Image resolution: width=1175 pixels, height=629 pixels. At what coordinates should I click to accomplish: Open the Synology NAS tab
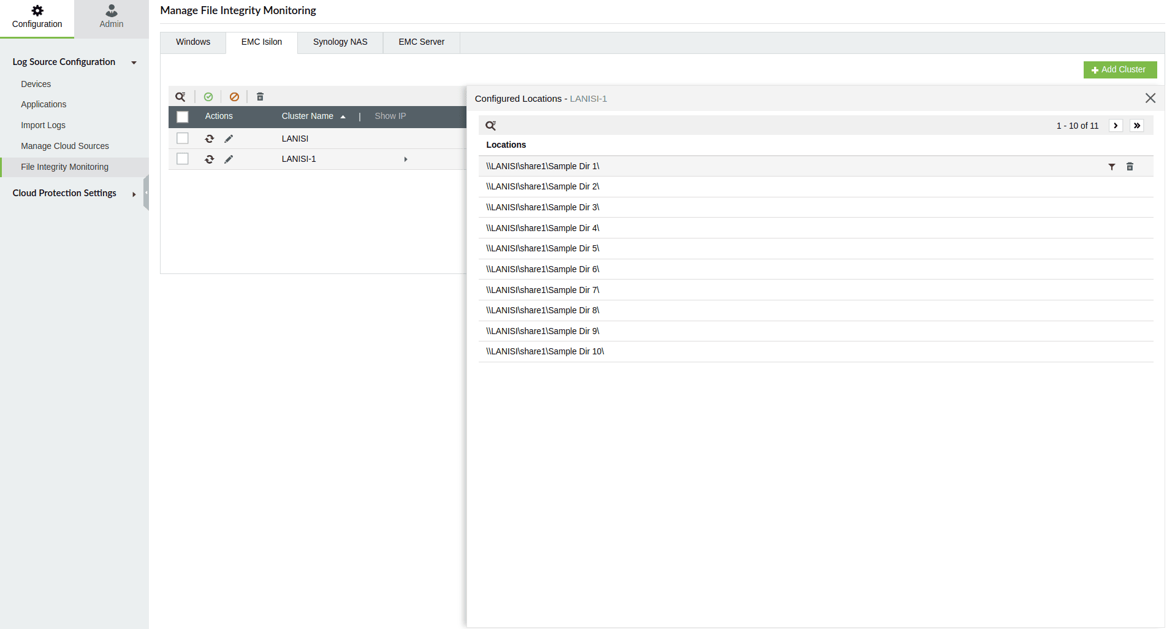click(340, 42)
